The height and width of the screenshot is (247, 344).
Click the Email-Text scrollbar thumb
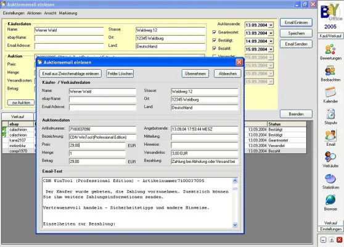(235, 188)
